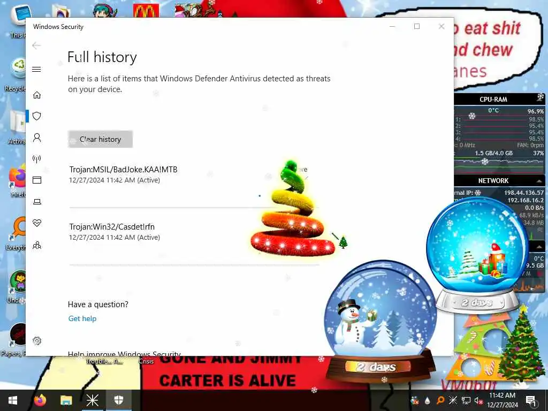Open File Explorer from the taskbar
This screenshot has width=548, height=411.
(66, 400)
